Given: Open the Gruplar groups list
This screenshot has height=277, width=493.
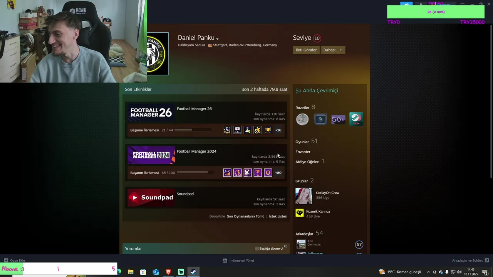Looking at the screenshot, I should pyautogui.click(x=302, y=181).
